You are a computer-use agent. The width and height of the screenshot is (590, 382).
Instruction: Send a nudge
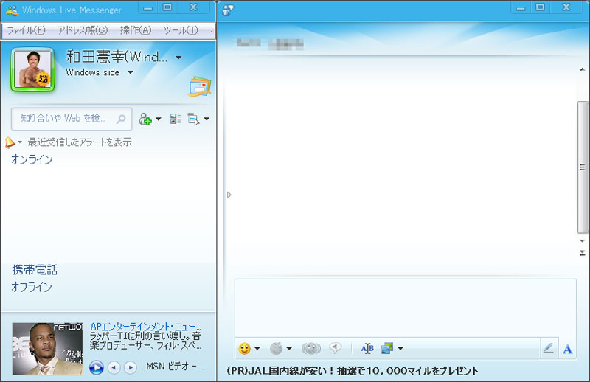(311, 349)
